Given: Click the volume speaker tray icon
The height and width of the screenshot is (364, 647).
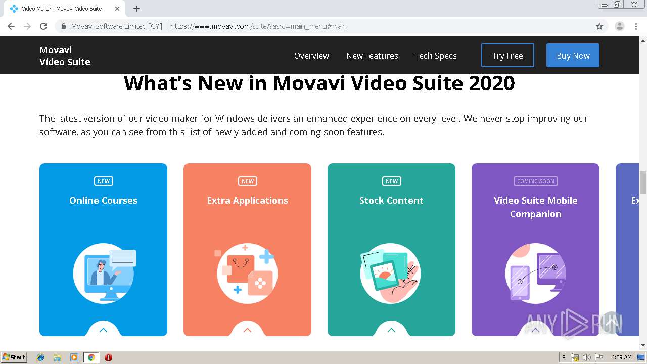Looking at the screenshot, I should (586, 357).
